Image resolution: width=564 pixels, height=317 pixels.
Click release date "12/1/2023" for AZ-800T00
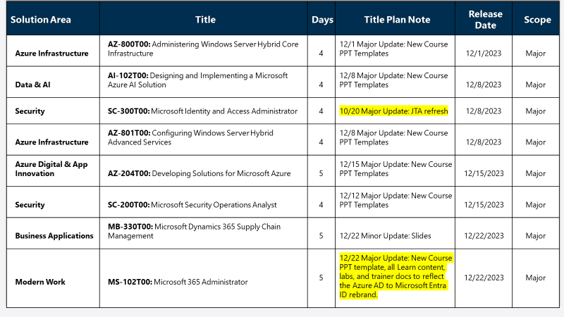pos(484,54)
